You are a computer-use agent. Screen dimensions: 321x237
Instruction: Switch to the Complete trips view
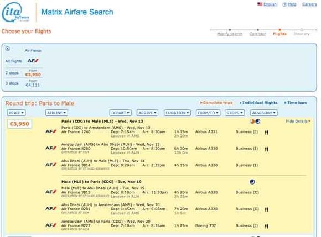216,103
